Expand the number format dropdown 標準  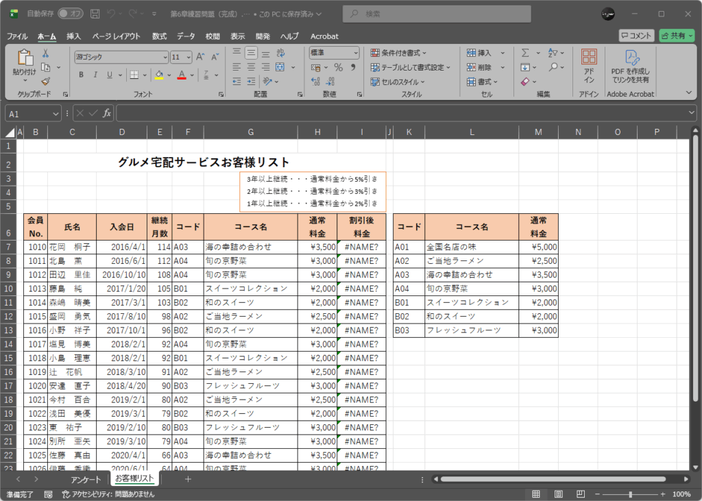tap(334, 53)
